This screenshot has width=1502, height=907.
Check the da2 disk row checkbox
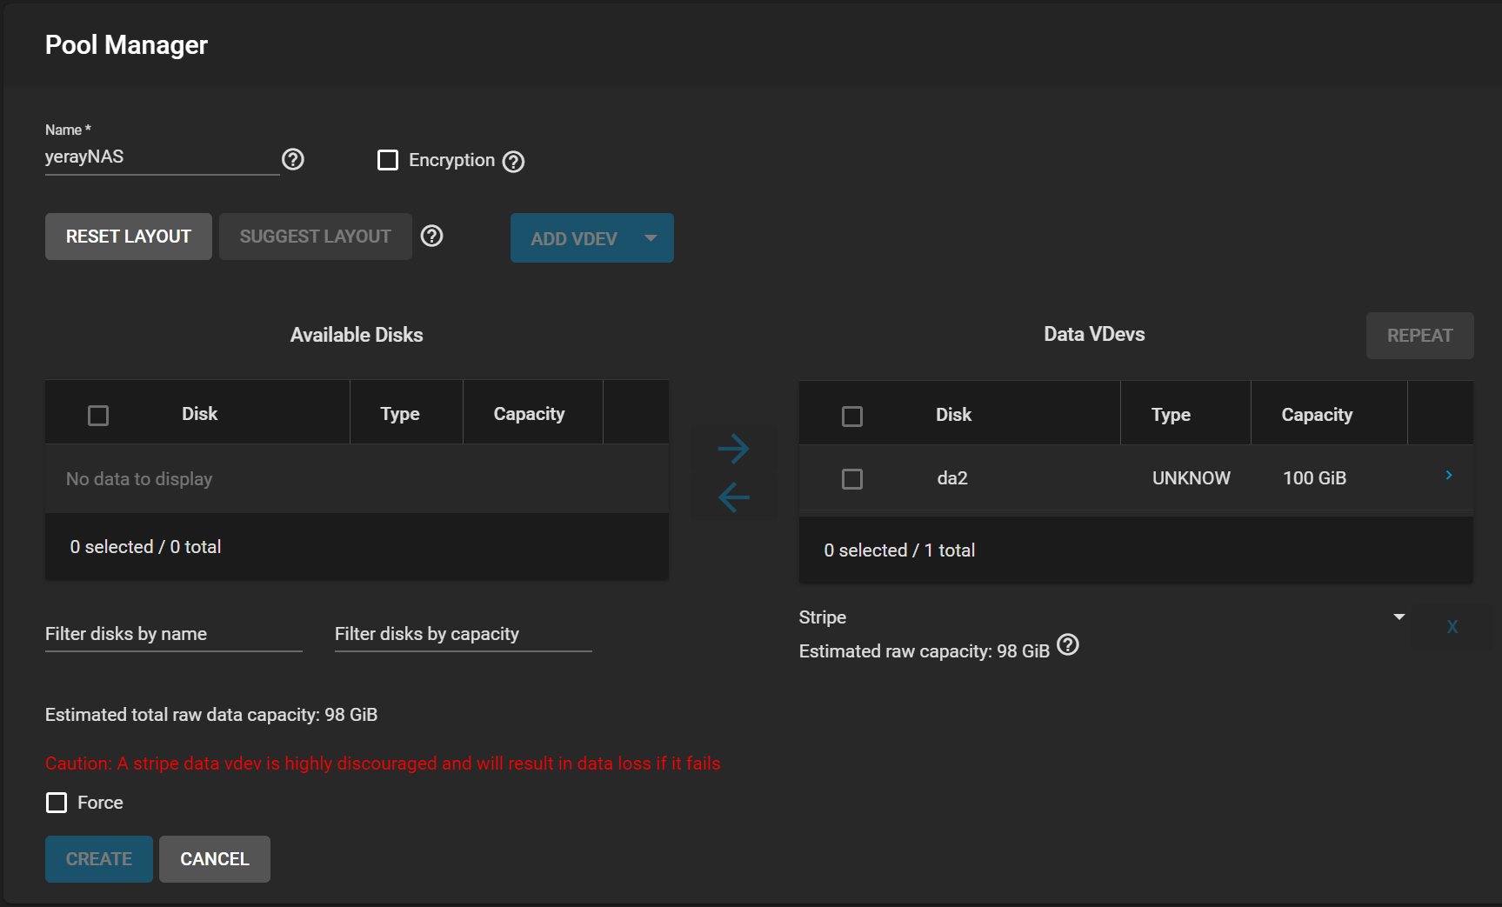852,479
